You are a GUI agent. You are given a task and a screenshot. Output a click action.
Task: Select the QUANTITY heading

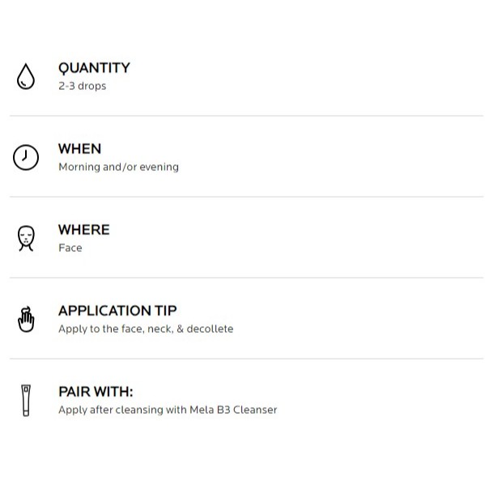point(94,68)
